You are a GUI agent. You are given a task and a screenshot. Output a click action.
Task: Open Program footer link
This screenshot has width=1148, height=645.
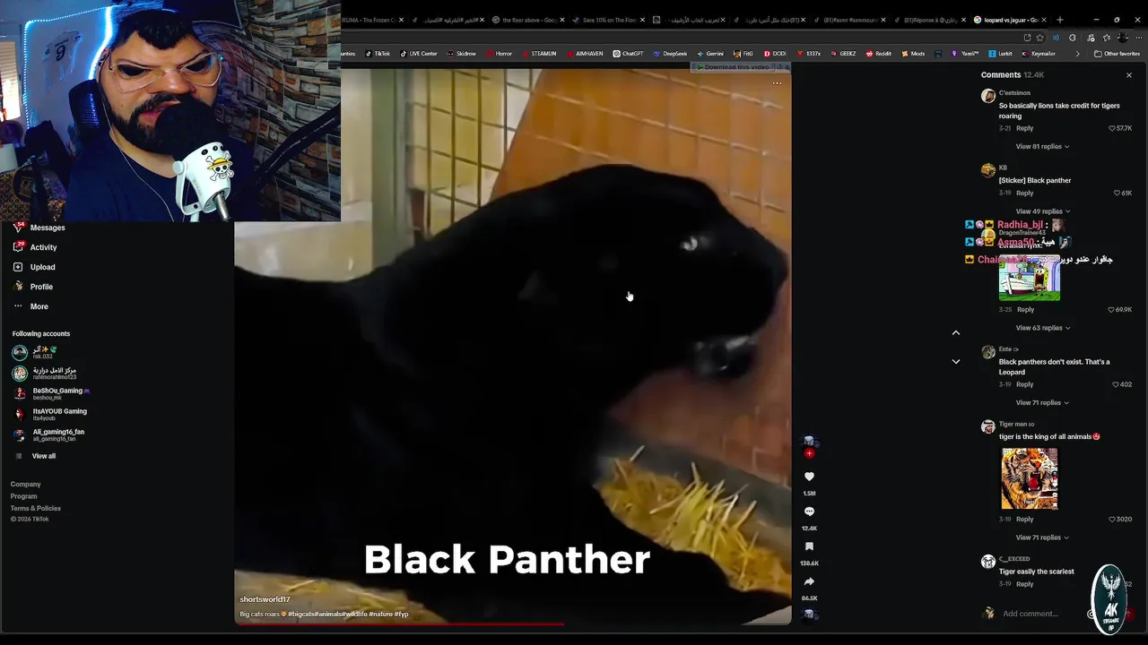coord(24,496)
